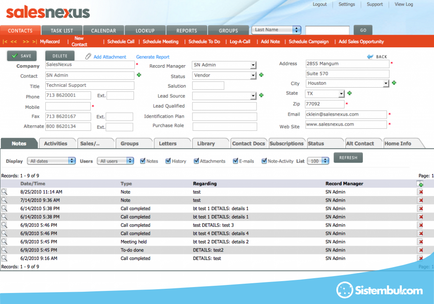
Task: Switch to the Calendar tab
Action: click(x=103, y=30)
